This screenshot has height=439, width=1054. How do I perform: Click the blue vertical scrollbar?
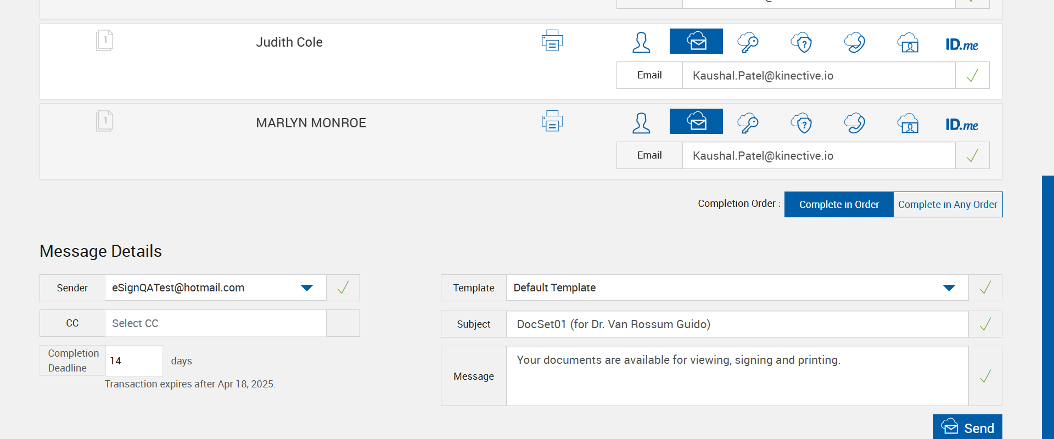click(x=1047, y=307)
